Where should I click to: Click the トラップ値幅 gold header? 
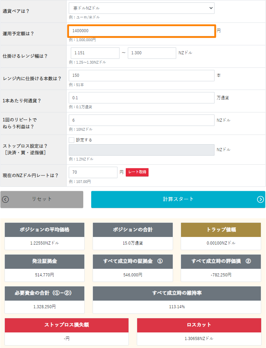[x=221, y=230]
